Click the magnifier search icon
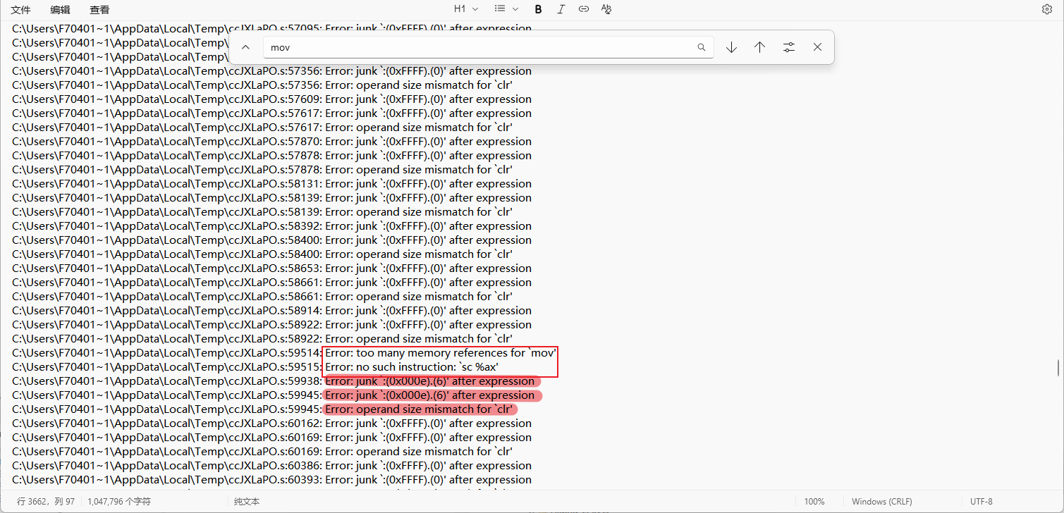Image resolution: width=1064 pixels, height=513 pixels. point(702,47)
